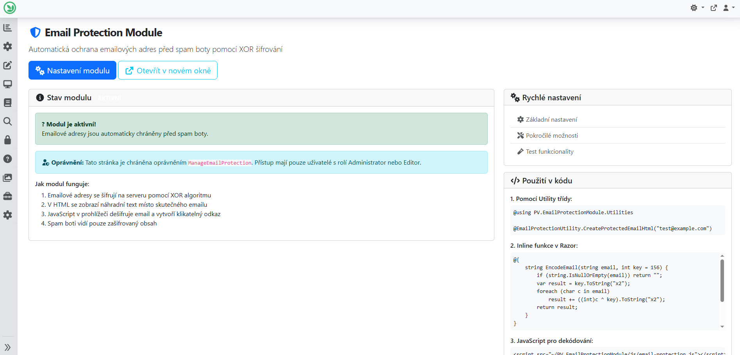Click the shield icon next to page title
The image size is (740, 355).
[35, 32]
